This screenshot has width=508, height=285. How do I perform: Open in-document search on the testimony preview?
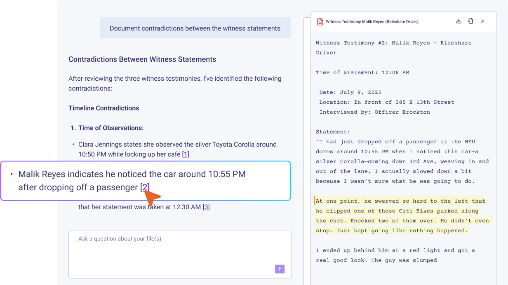coord(470,21)
